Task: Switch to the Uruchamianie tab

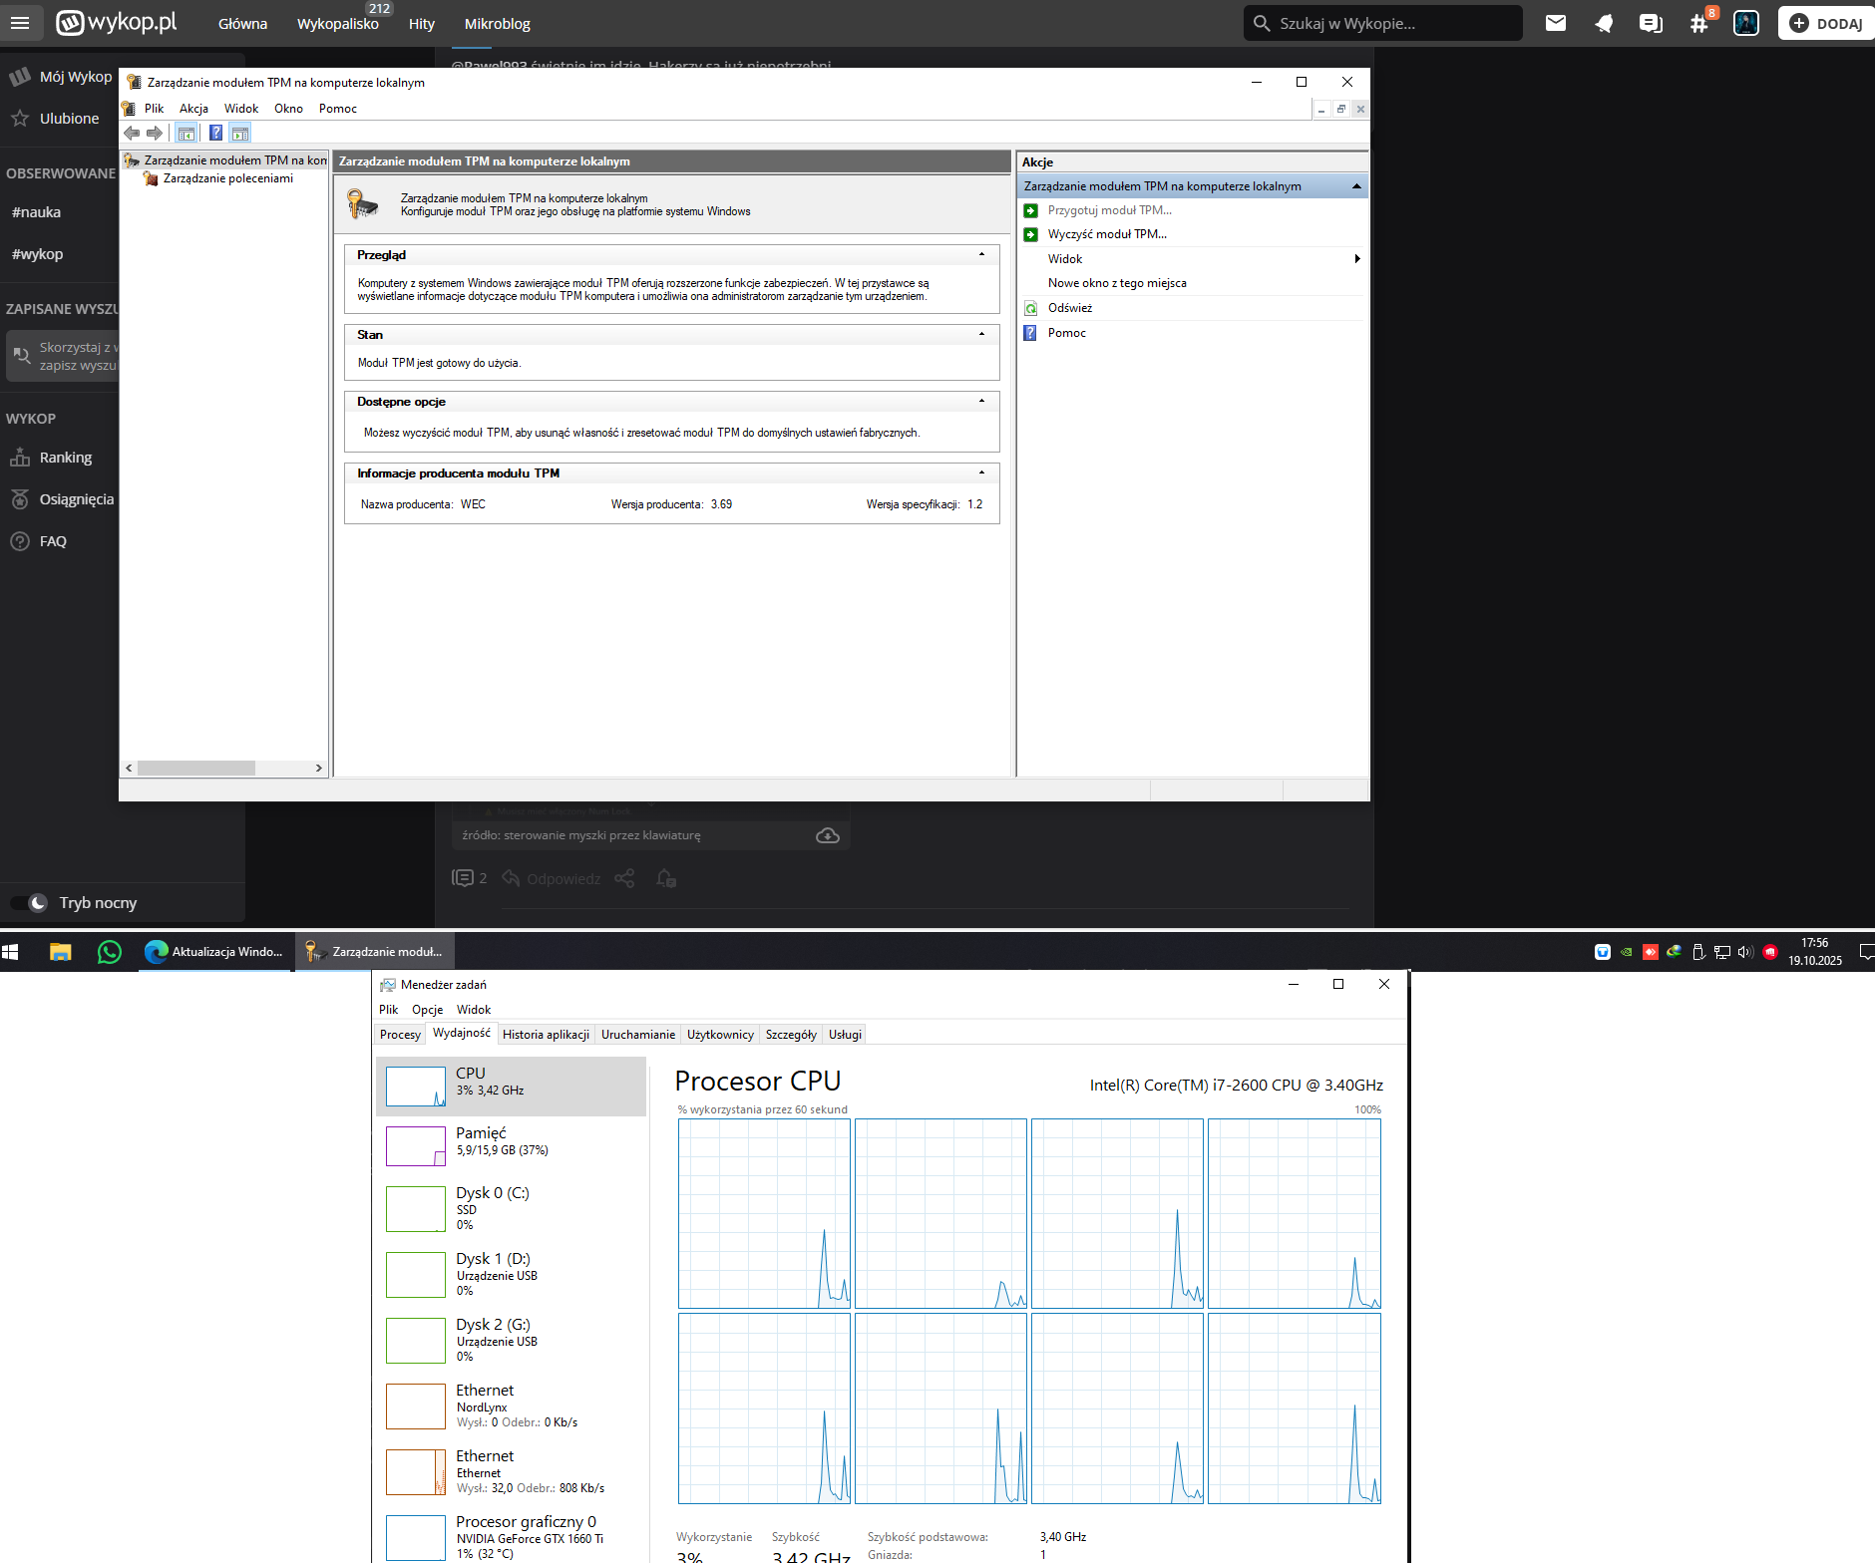Action: tap(637, 1035)
